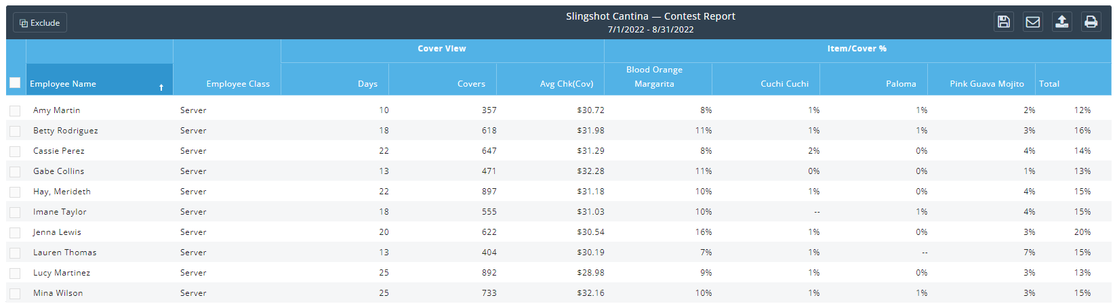This screenshot has width=1115, height=304.
Task: Click the export upload icon
Action: pos(1062,22)
